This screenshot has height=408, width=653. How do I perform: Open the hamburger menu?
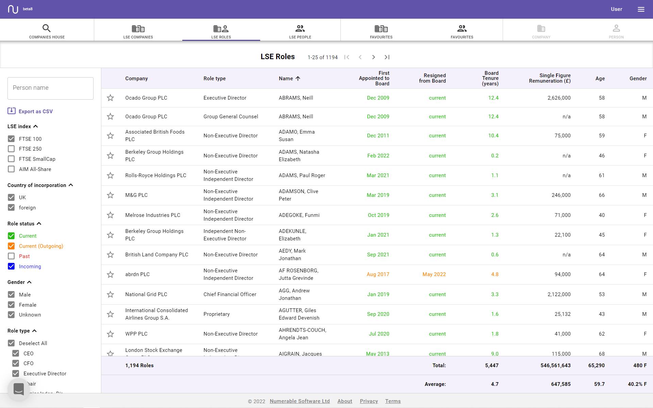coord(641,9)
